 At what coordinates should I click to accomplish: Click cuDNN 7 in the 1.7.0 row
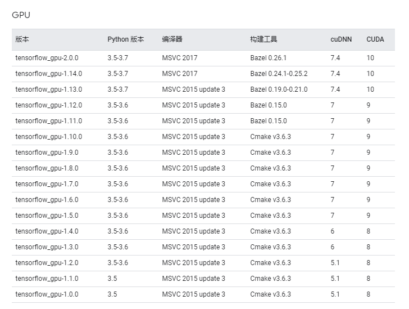333,184
